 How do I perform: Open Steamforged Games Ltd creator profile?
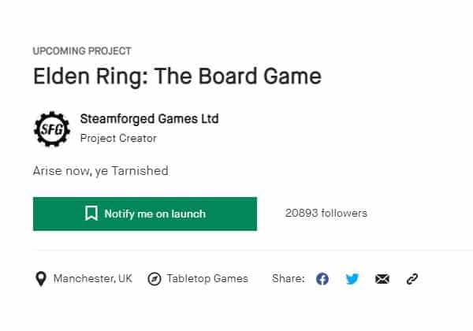[149, 119]
